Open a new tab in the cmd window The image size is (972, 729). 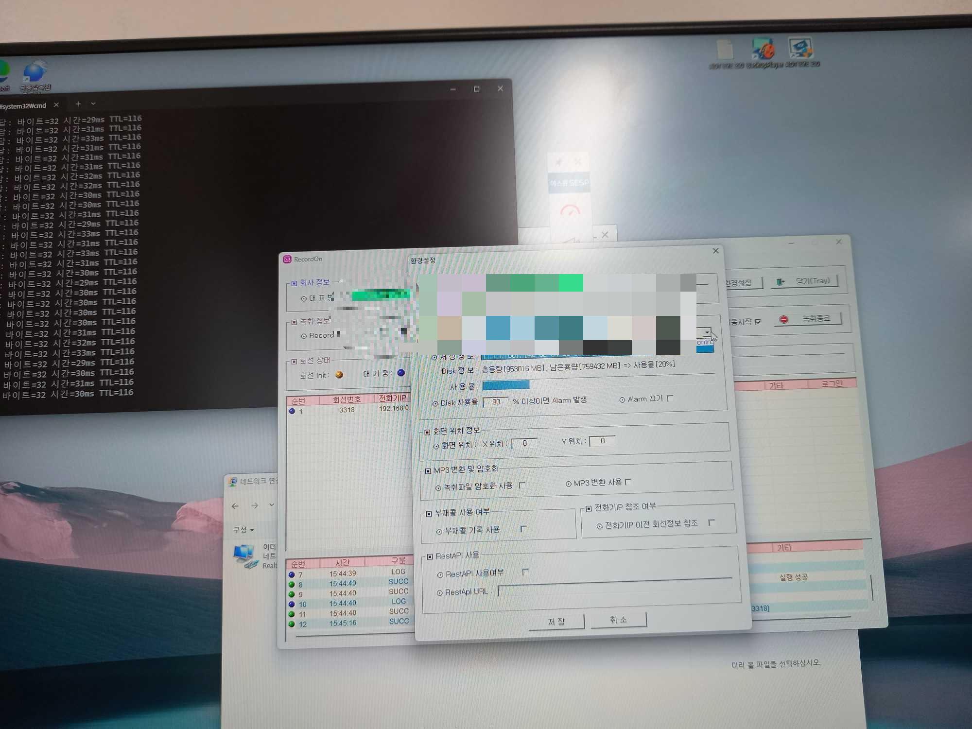click(78, 104)
